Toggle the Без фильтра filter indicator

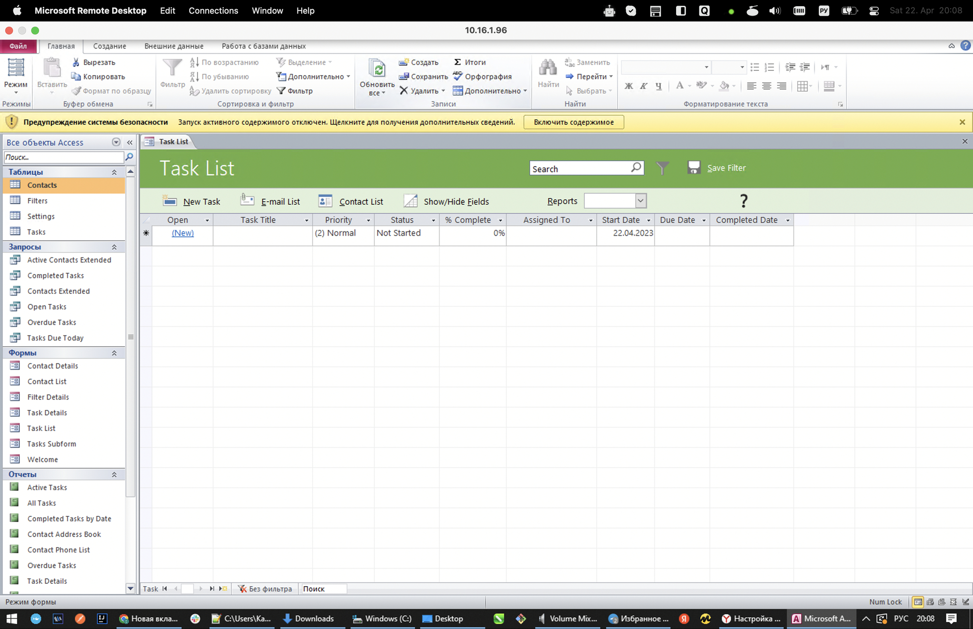click(x=265, y=589)
